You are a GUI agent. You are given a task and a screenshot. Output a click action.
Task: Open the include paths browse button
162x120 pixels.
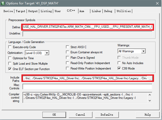(150, 78)
